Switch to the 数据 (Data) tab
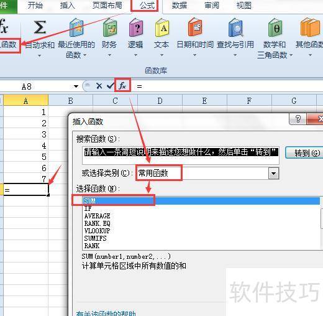 pos(180,6)
